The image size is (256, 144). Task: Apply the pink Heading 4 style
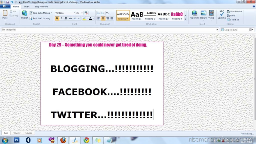(x=177, y=15)
